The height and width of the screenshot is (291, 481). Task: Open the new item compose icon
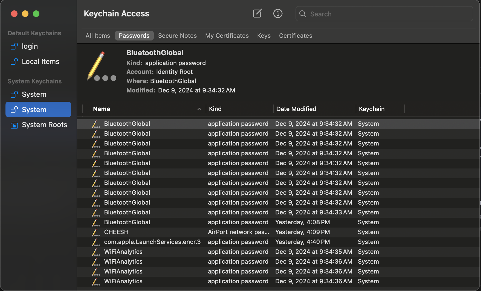click(257, 13)
